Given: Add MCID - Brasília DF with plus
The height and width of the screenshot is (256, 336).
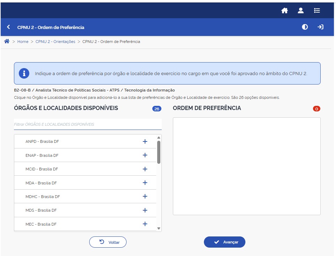Looking at the screenshot, I should tap(145, 169).
